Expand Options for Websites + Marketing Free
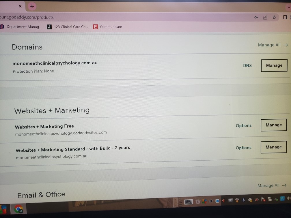 click(243, 126)
